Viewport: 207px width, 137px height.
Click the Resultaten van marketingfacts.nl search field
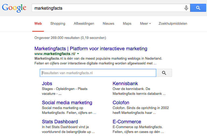98,73
